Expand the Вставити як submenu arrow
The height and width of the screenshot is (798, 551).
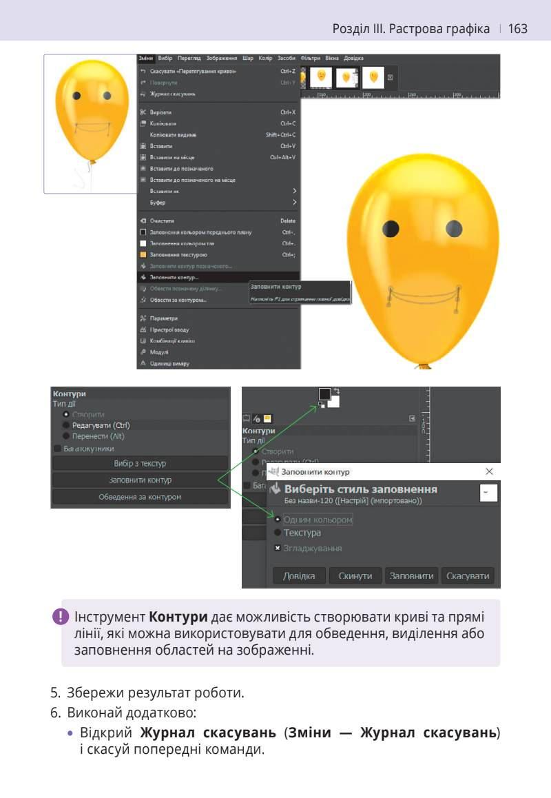[295, 191]
